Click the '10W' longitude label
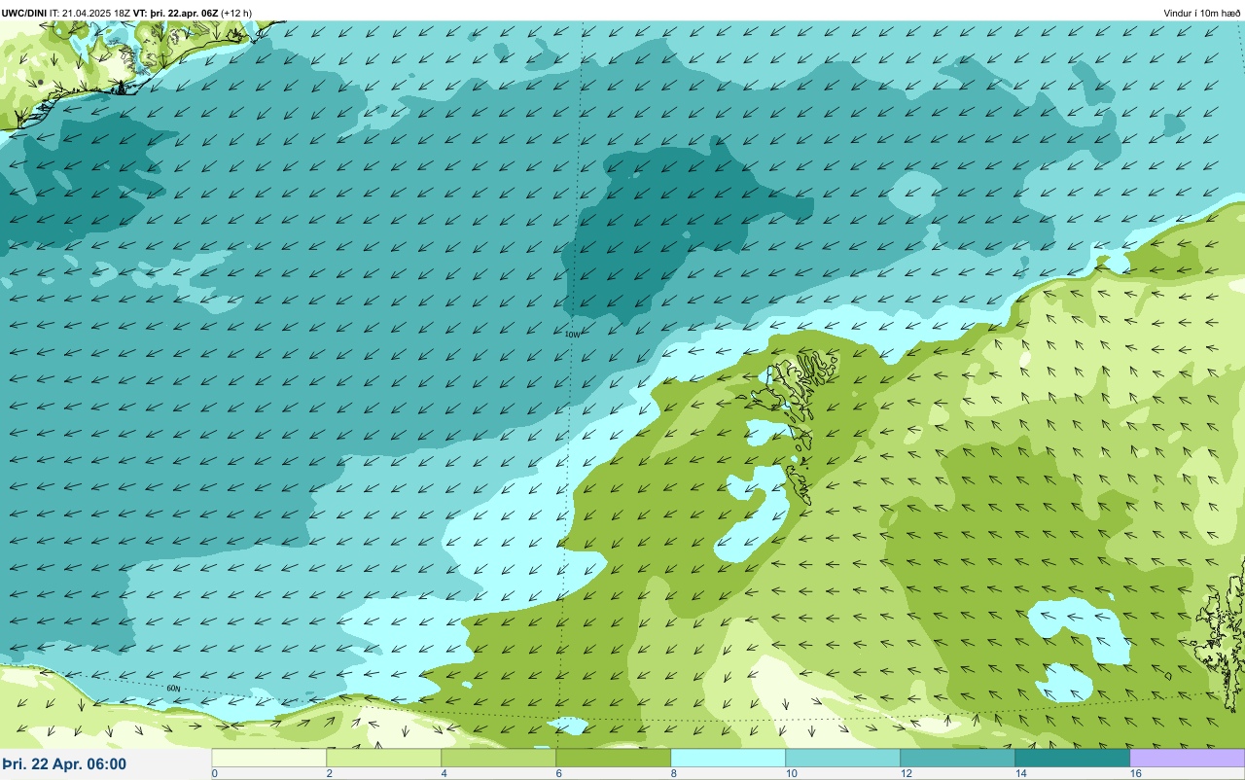1245x780 pixels. point(572,334)
